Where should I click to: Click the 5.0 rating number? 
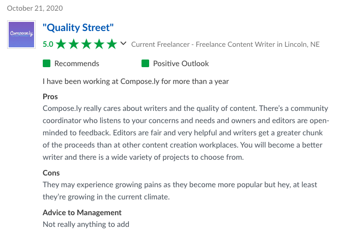click(48, 44)
